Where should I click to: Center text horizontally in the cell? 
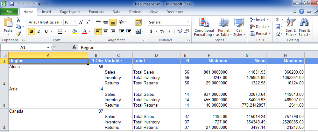(105, 31)
